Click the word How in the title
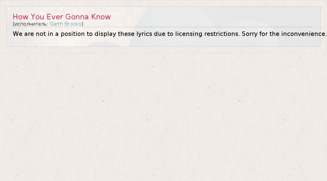The width and height of the screenshot is (327, 181). pyautogui.click(x=21, y=17)
